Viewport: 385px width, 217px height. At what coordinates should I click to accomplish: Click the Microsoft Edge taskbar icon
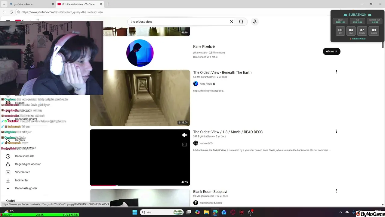coord(215,212)
